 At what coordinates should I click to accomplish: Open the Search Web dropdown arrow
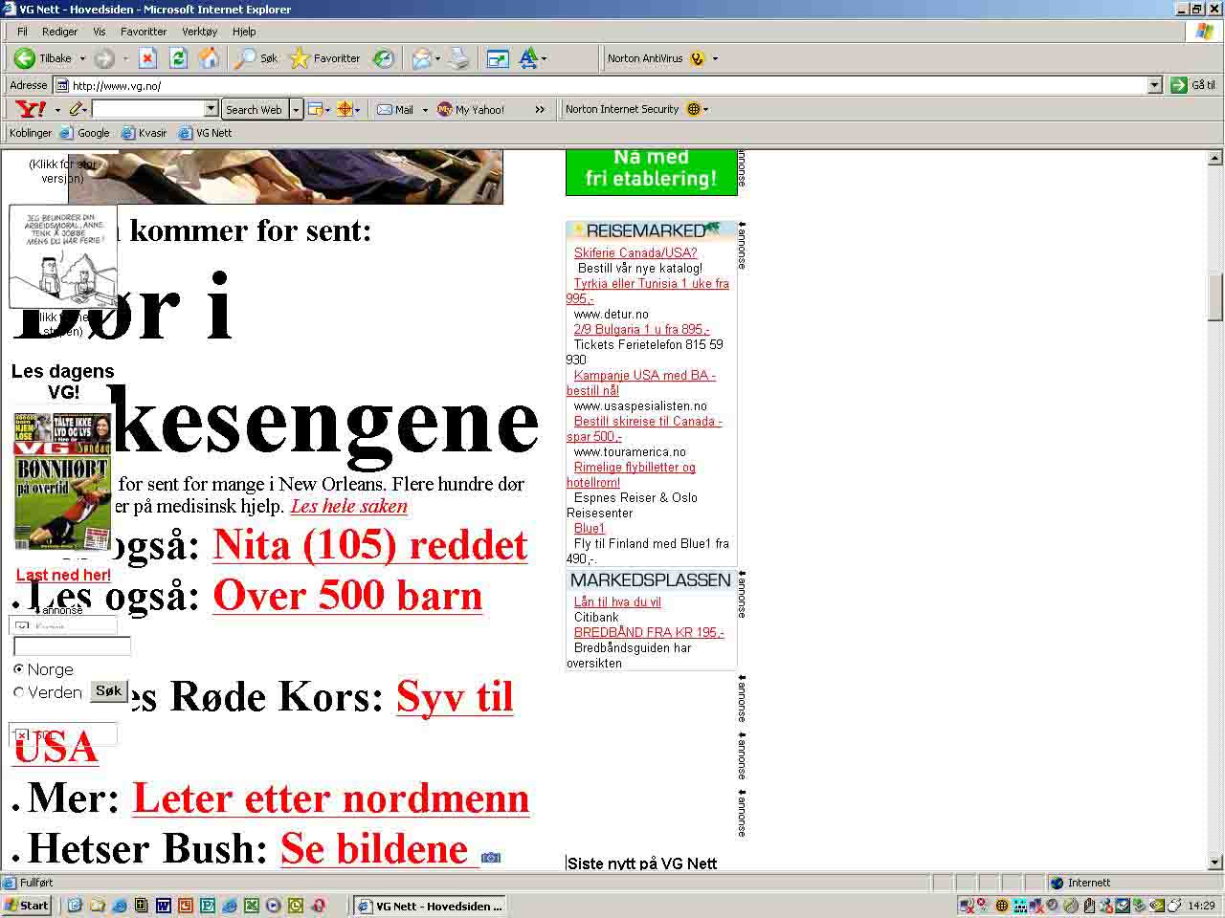coord(296,109)
